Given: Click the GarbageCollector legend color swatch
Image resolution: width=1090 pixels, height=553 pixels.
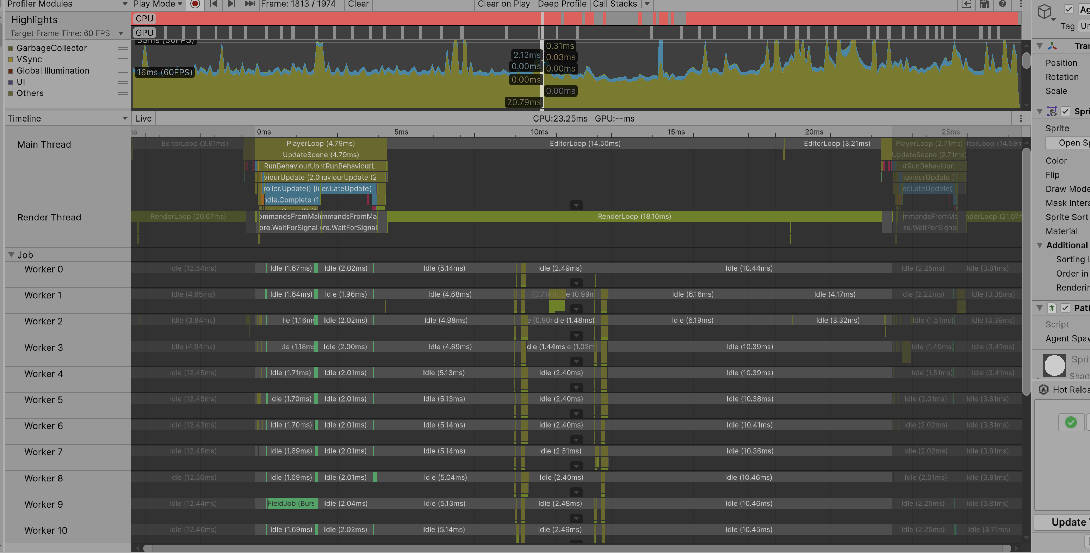Looking at the screenshot, I should click(11, 48).
